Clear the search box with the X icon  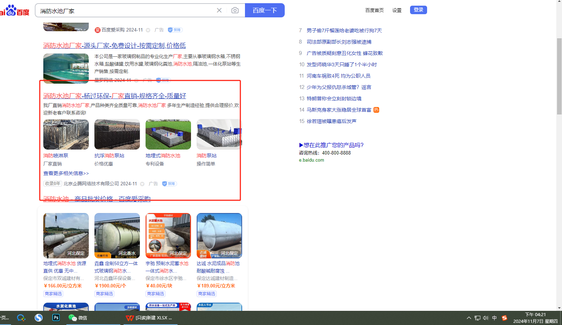pos(219,10)
